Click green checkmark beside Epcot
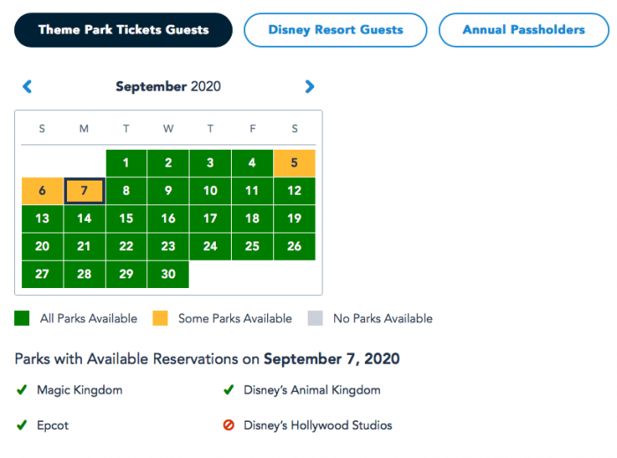This screenshot has height=458, width=617. [21, 425]
